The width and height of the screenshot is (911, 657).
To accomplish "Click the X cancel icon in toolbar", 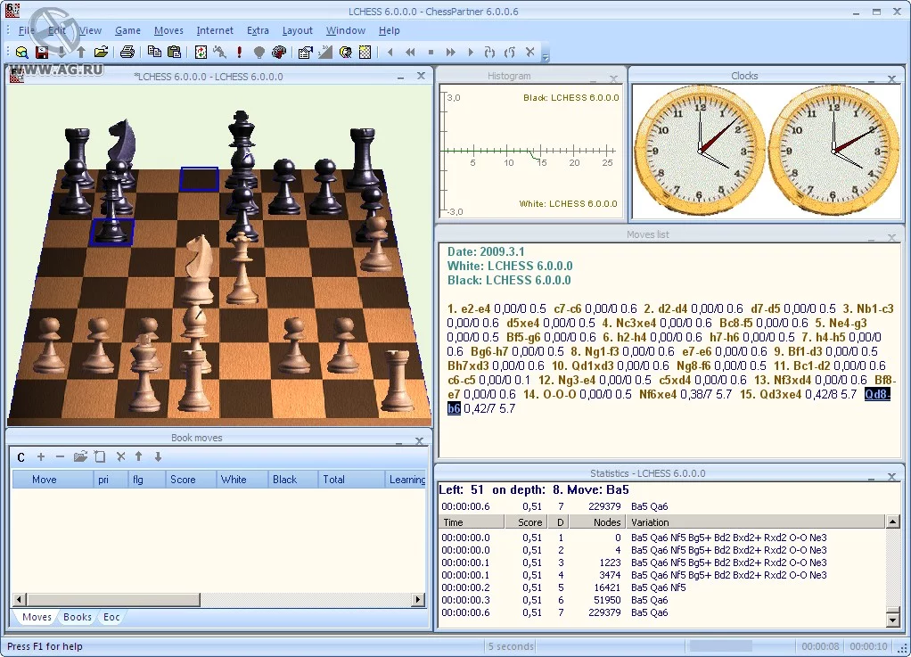I will [x=529, y=53].
